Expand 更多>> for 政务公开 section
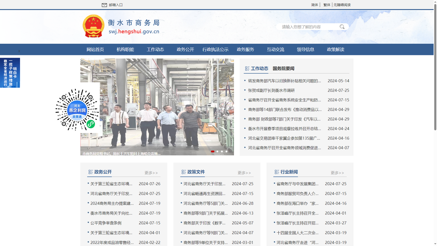Viewport: 437px width, 246px height. [151, 173]
